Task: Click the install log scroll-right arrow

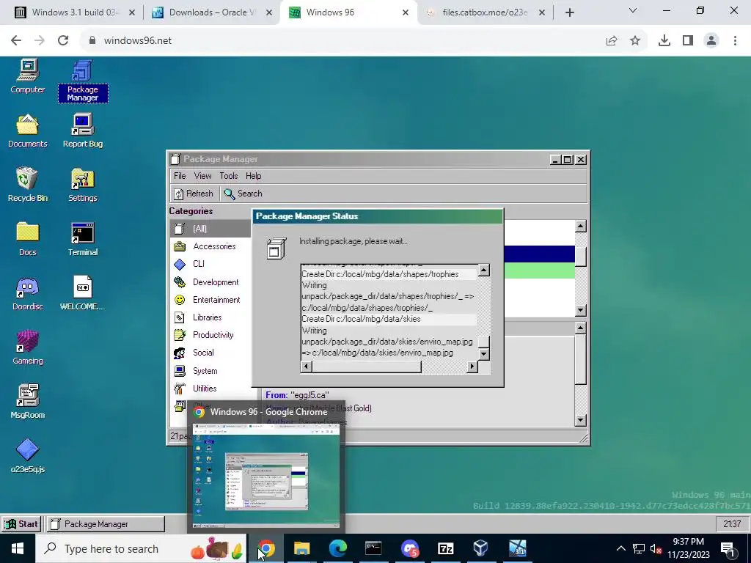Action: coord(472,367)
